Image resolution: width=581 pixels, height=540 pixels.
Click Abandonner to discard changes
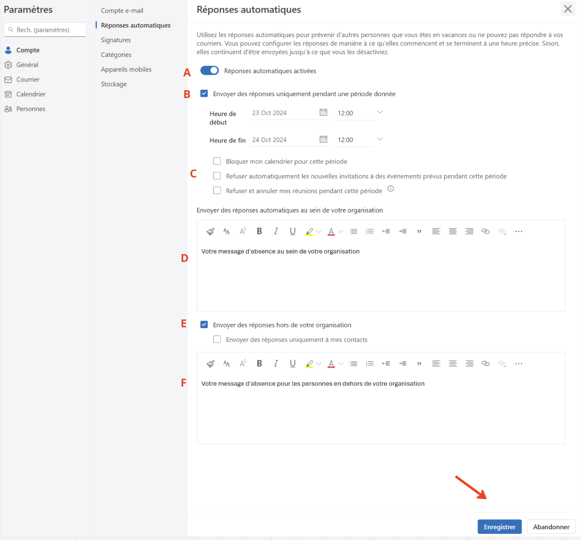click(x=551, y=527)
